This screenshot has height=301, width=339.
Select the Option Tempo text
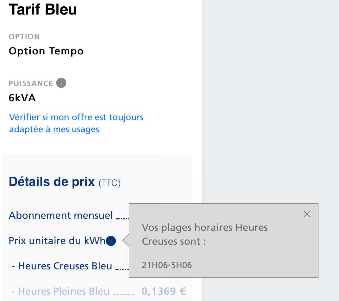[46, 51]
